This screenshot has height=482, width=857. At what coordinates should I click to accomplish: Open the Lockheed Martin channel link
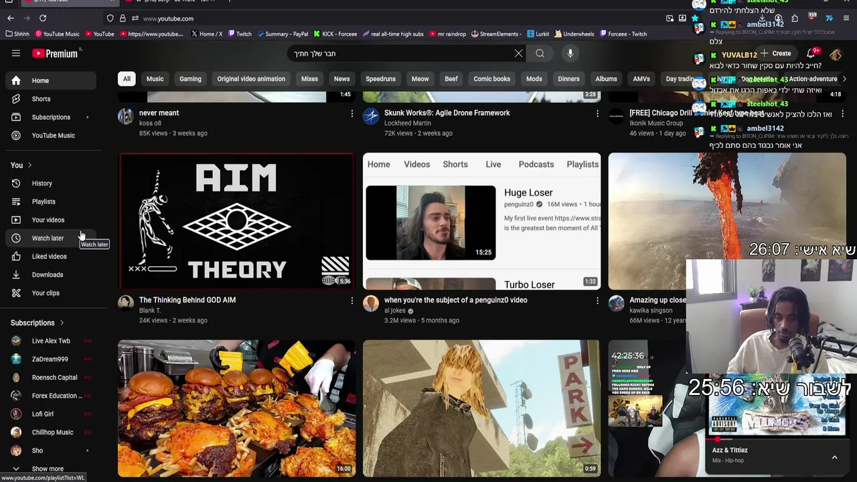408,123
